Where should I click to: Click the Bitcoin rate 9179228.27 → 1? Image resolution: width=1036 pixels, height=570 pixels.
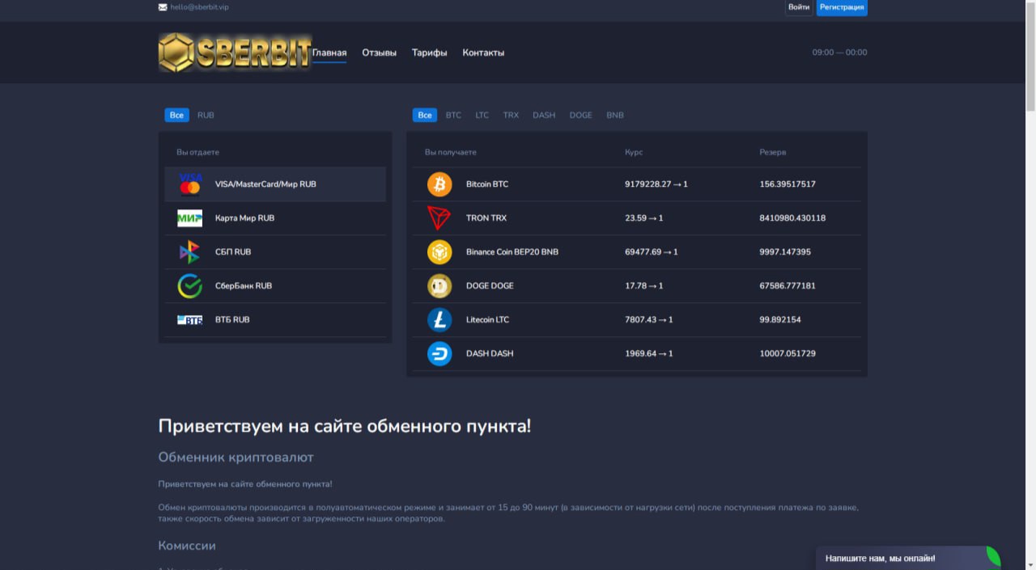[x=656, y=184]
